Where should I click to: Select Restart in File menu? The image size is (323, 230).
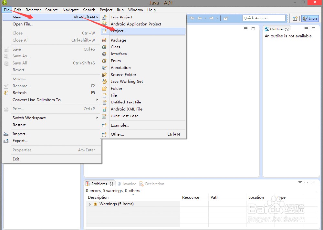pyautogui.click(x=51, y=125)
